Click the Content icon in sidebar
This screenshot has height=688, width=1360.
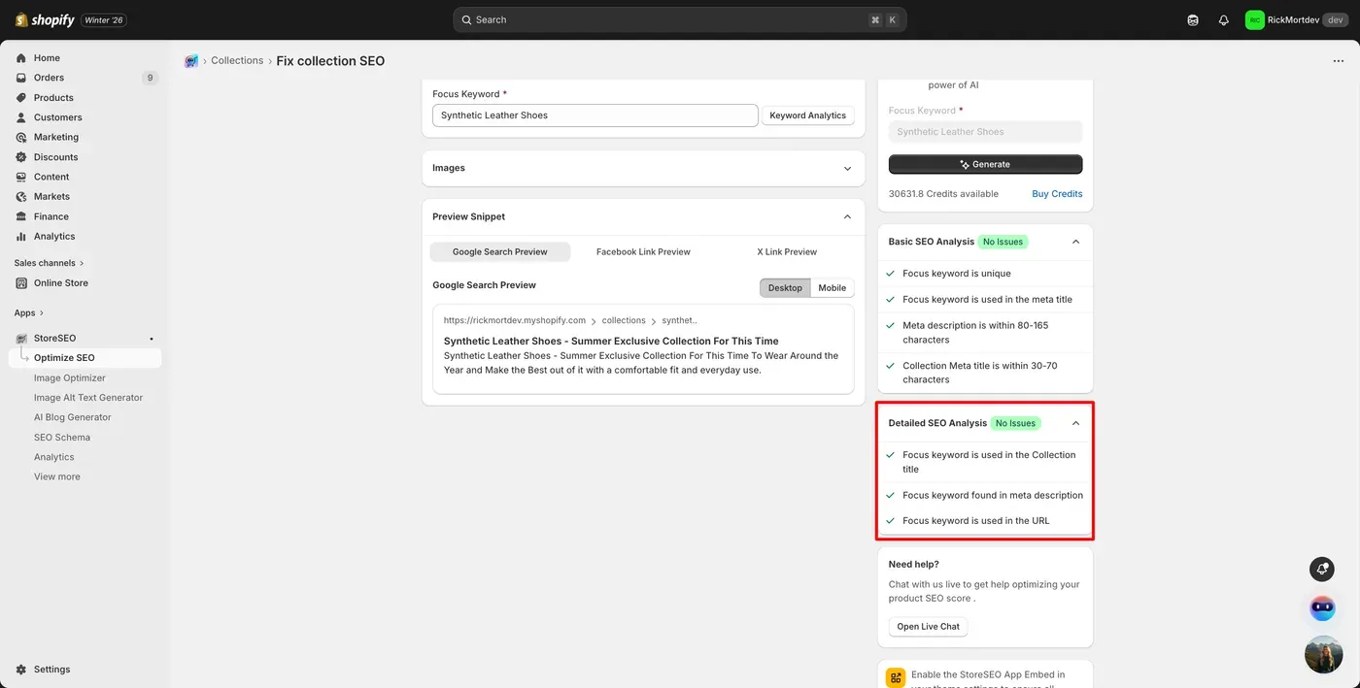(21, 177)
